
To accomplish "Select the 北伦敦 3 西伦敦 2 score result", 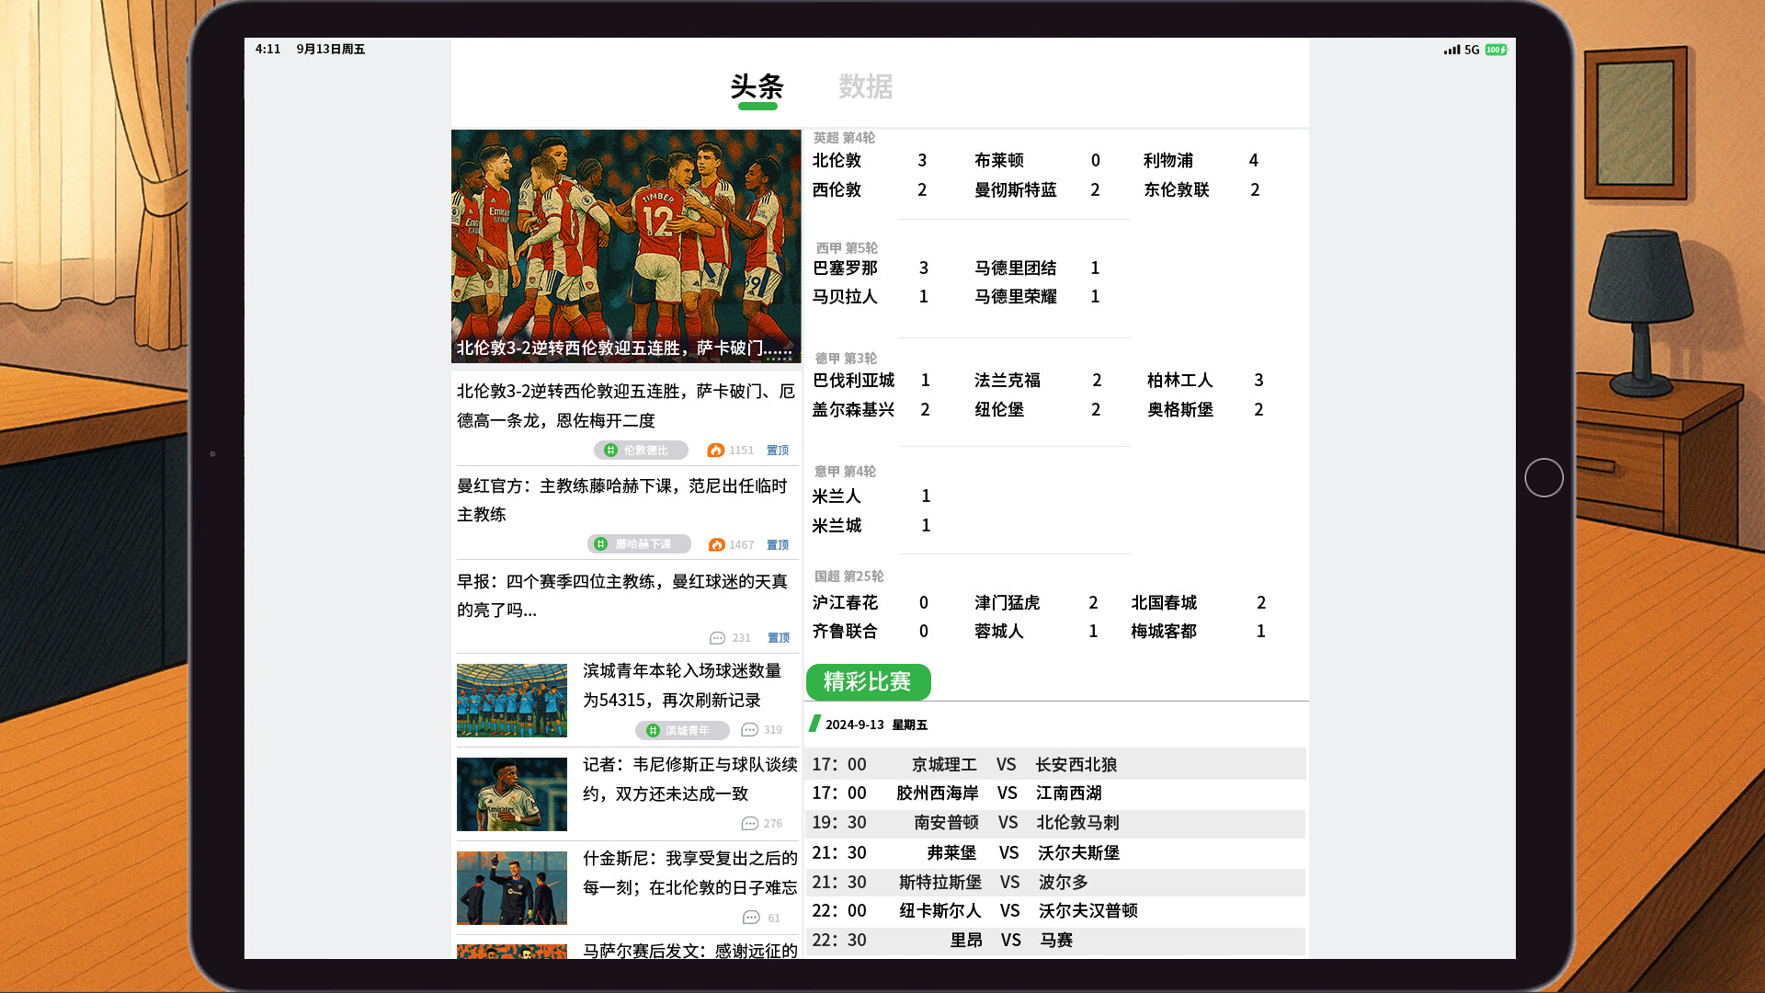I will pos(869,175).
